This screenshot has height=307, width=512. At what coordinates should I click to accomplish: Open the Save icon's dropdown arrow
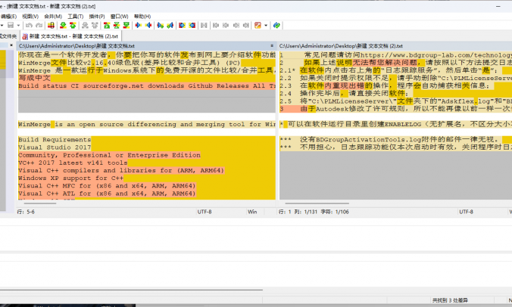point(18,25)
